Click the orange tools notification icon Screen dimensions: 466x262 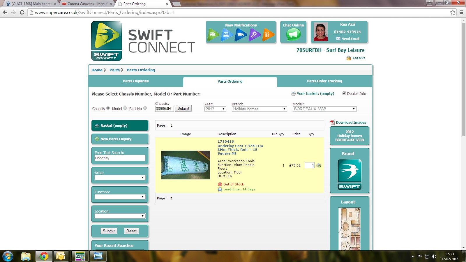(x=268, y=35)
